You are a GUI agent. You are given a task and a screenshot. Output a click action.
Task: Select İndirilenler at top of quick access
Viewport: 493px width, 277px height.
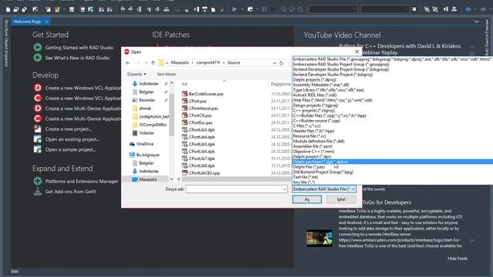pos(149,84)
